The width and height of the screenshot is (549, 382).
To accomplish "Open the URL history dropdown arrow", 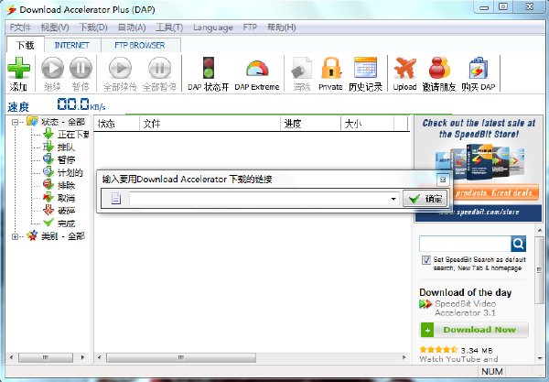I will pos(393,199).
